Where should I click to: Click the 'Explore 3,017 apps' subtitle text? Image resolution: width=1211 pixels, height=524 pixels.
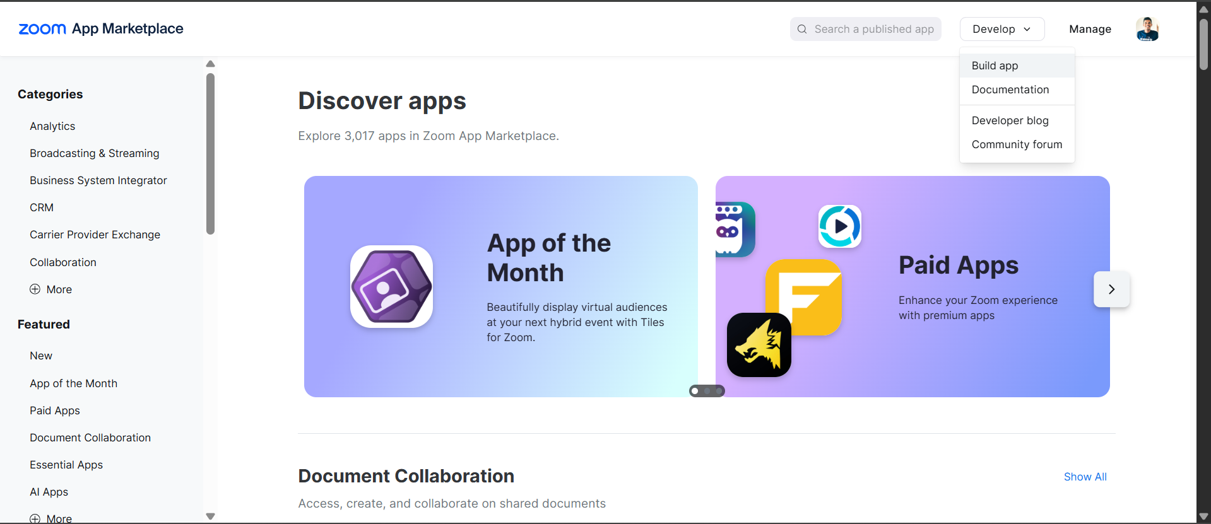click(428, 136)
